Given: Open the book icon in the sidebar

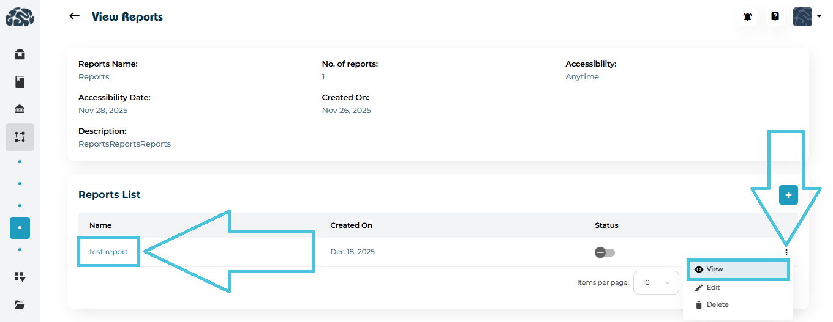Looking at the screenshot, I should click(x=20, y=82).
